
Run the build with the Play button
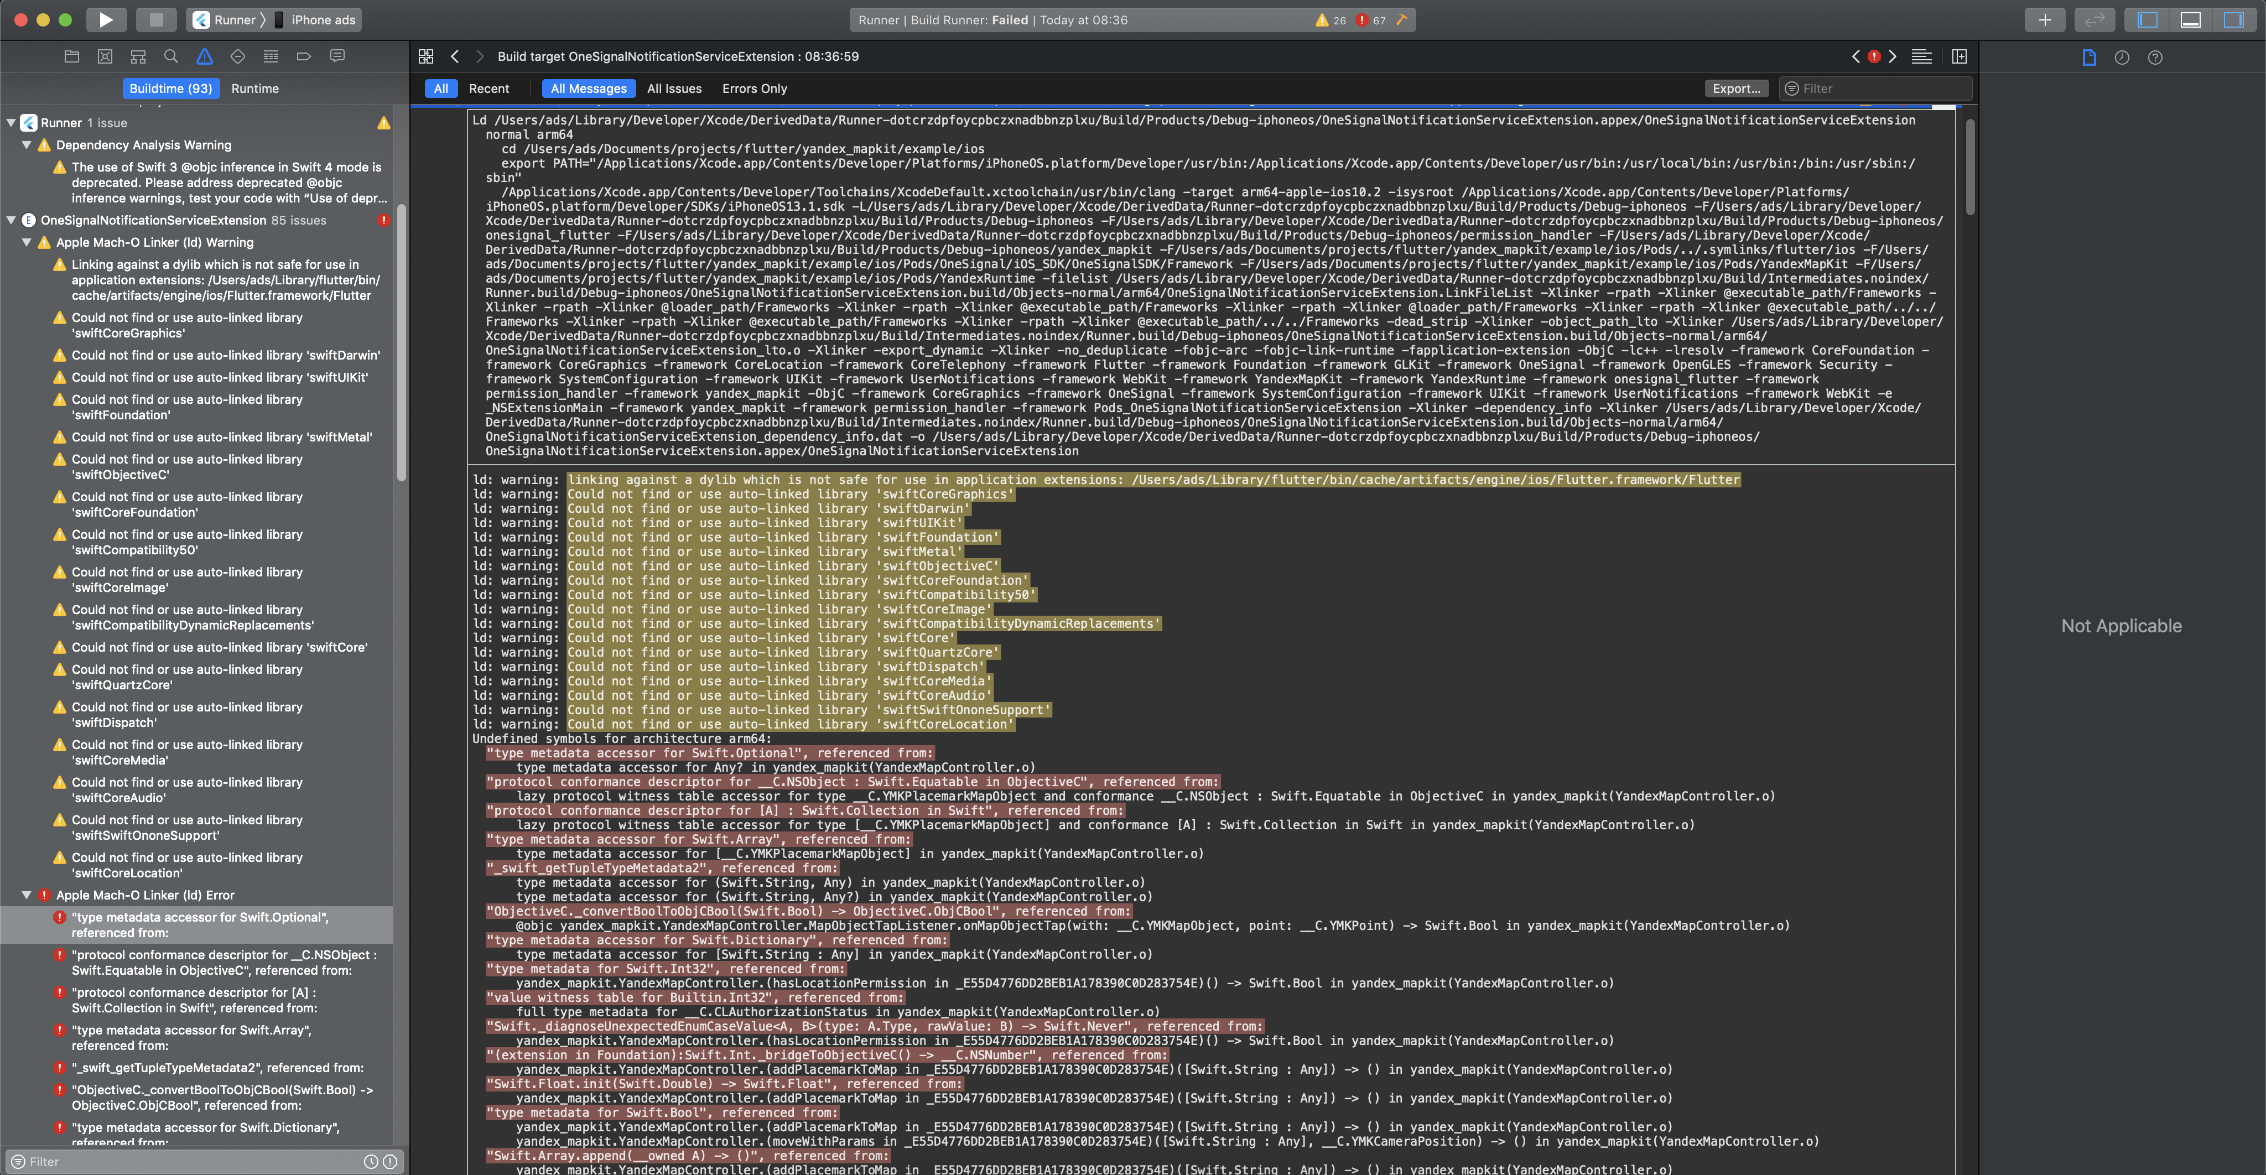[106, 19]
